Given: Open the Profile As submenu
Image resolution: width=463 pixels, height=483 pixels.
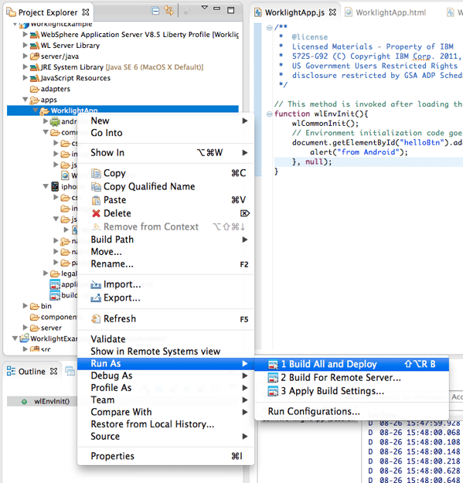Looking at the screenshot, I should pyautogui.click(x=165, y=387).
